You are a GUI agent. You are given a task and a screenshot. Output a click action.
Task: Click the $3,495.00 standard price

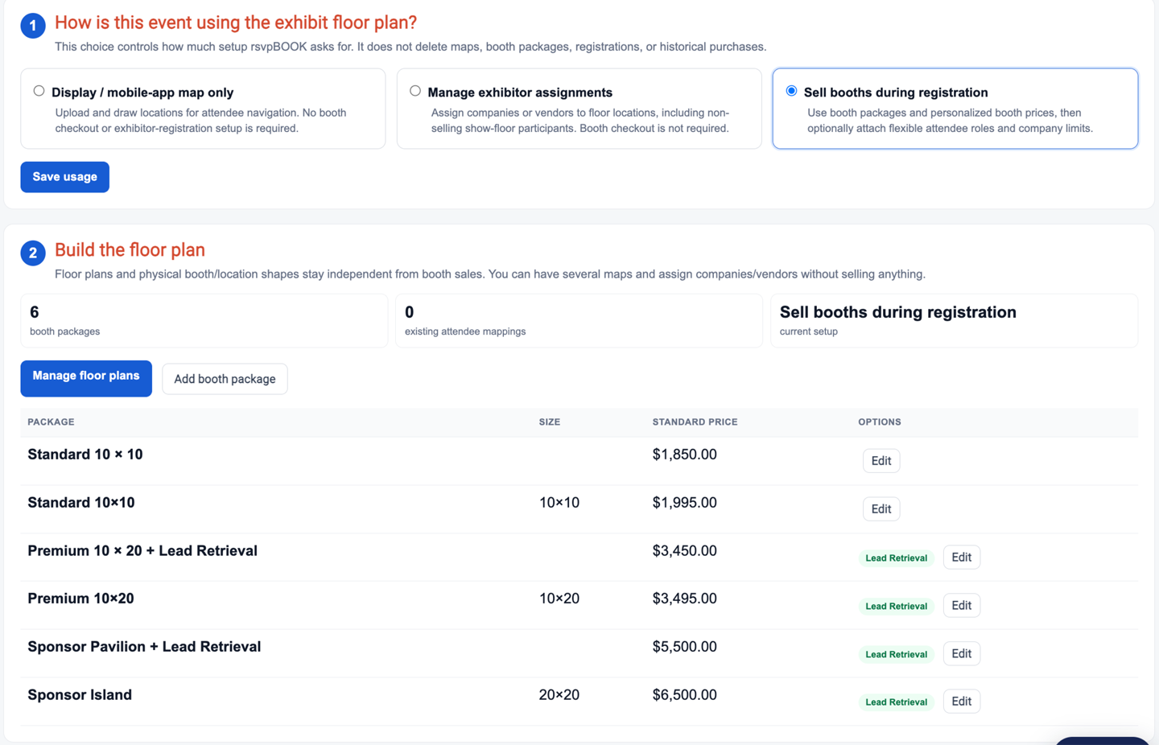pyautogui.click(x=684, y=599)
